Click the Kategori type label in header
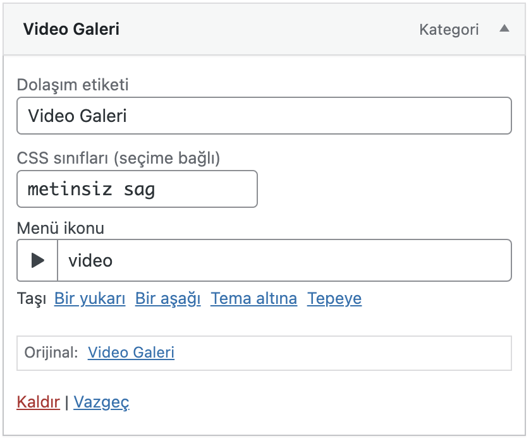 pyautogui.click(x=449, y=30)
